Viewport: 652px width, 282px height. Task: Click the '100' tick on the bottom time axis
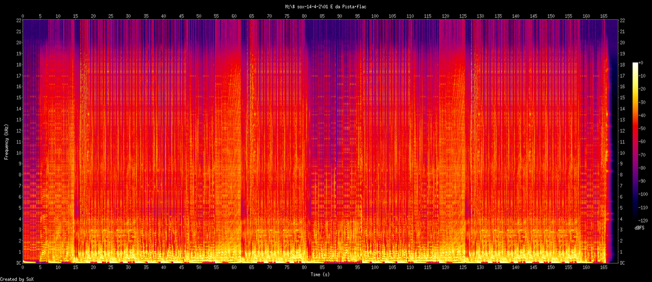tap(375, 267)
